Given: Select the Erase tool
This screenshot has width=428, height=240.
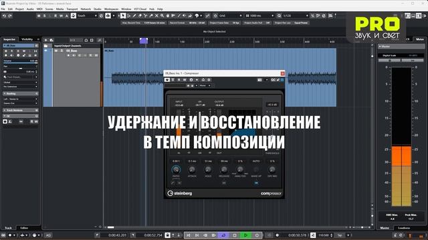Looking at the screenshot, I should click(x=140, y=16).
